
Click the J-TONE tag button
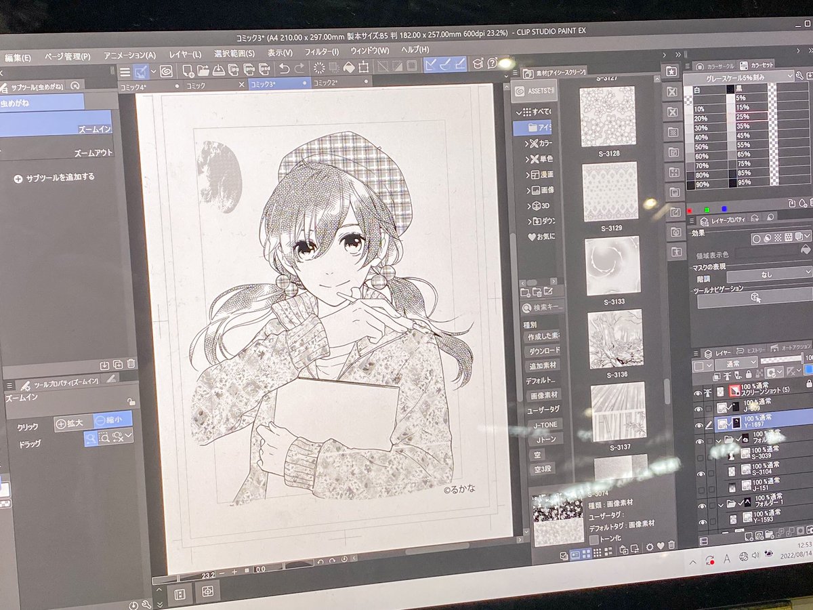pyautogui.click(x=545, y=424)
